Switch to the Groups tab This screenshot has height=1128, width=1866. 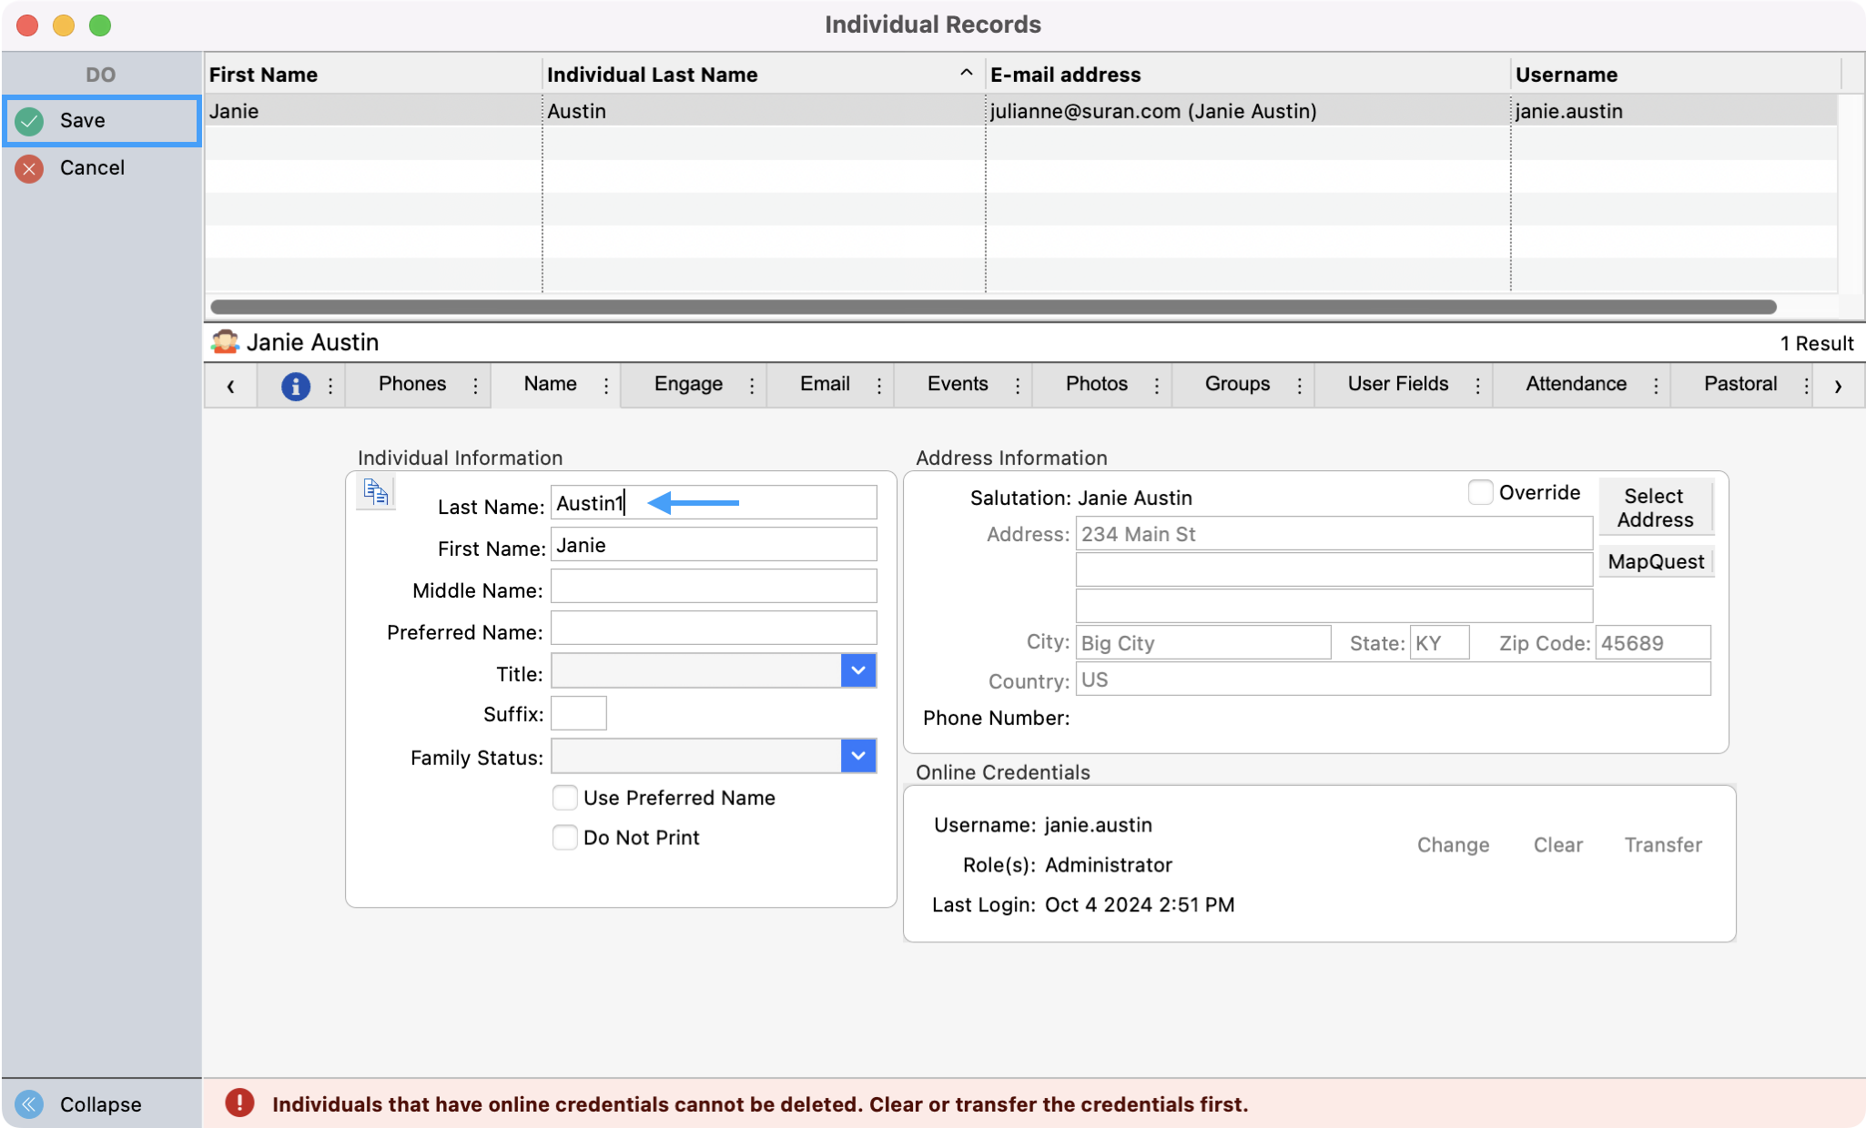point(1236,384)
